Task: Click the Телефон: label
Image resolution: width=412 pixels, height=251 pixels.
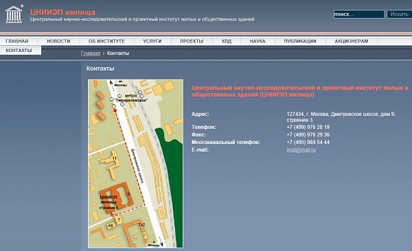Action: [x=204, y=127]
